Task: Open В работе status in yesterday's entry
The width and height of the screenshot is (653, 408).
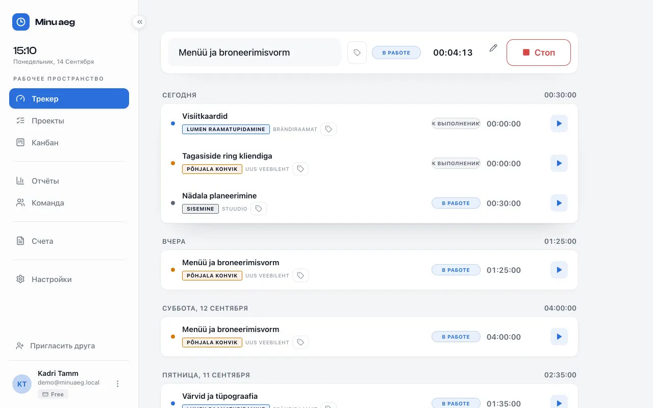Action: coord(456,270)
